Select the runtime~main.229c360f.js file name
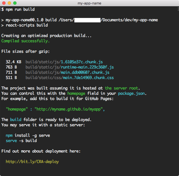This screenshot has height=176, width=179. [x=88, y=67]
